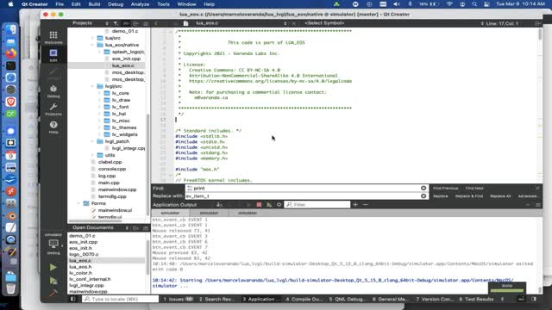
Task: Toggle synchronize with editor link icon
Action: pos(126,23)
